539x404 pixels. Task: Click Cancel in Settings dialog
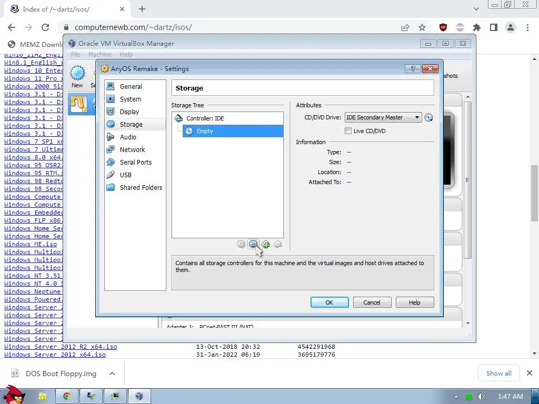click(372, 302)
